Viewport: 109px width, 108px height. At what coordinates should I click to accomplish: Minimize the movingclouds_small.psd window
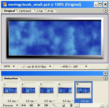coord(96,4)
